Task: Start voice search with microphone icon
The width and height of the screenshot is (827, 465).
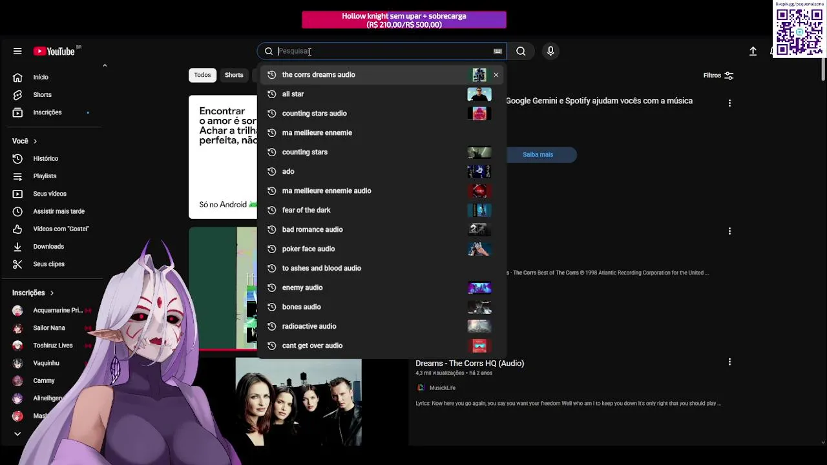Action: [550, 51]
